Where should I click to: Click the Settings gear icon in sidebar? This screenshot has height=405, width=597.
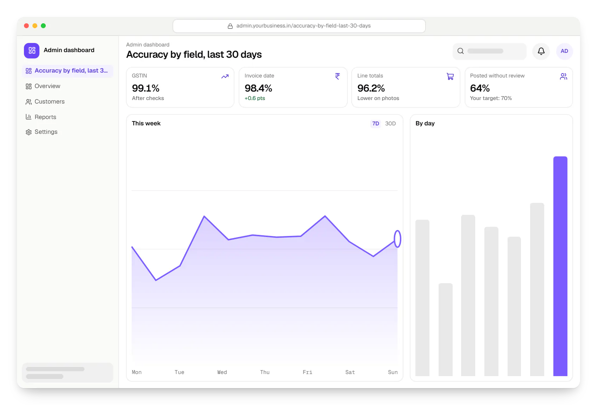pos(29,132)
